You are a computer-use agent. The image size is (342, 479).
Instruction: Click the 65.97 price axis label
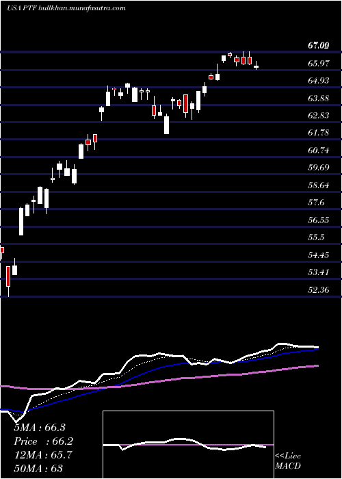pyautogui.click(x=319, y=63)
